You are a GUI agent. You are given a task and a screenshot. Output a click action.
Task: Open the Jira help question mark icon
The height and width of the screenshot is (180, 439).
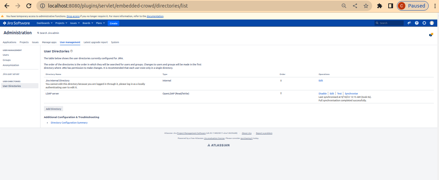pos(417,23)
